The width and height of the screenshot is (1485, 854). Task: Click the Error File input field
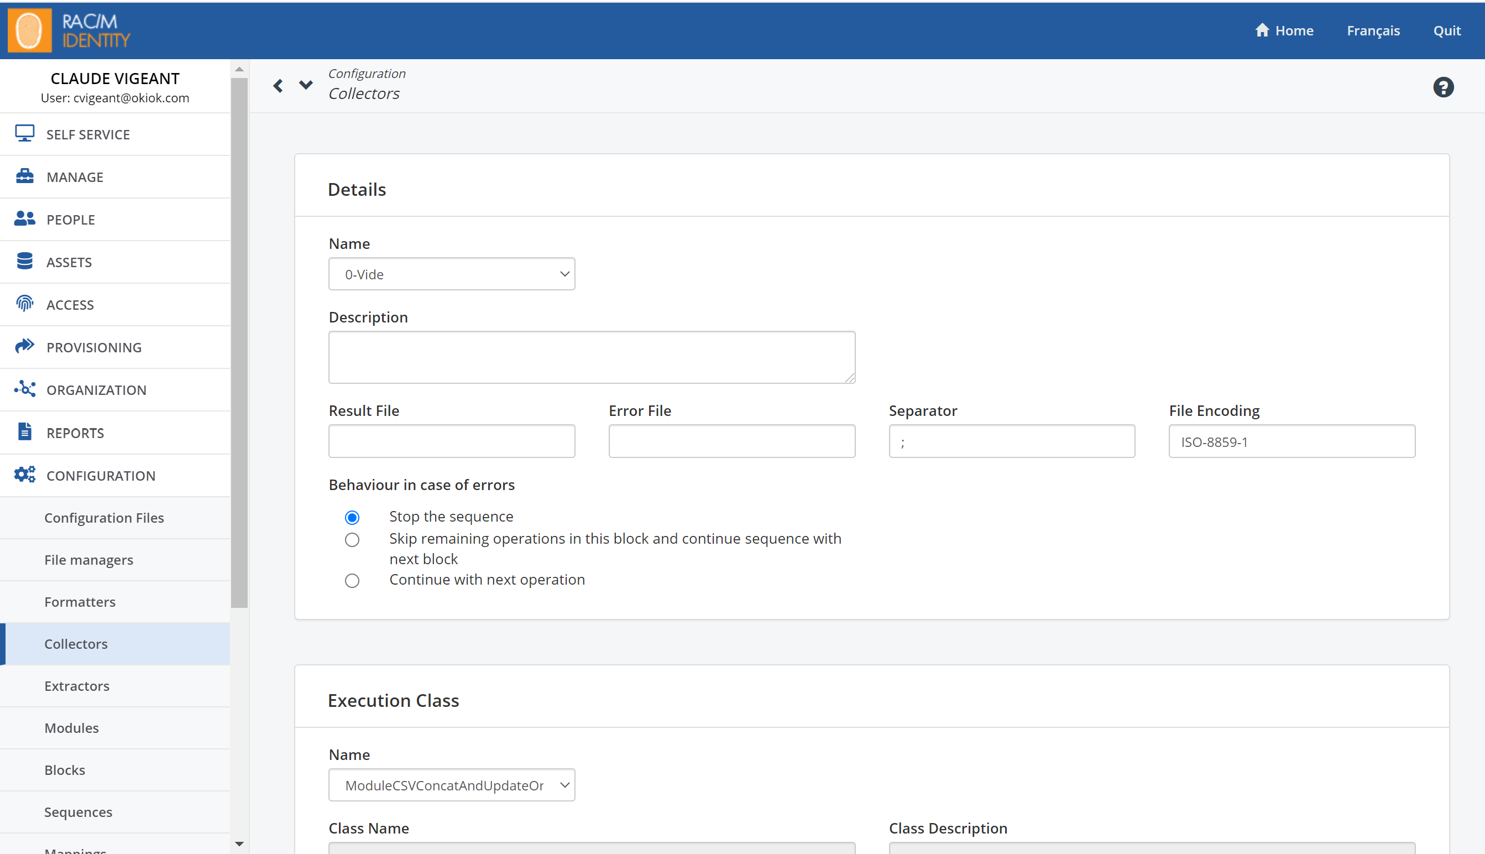[731, 441]
